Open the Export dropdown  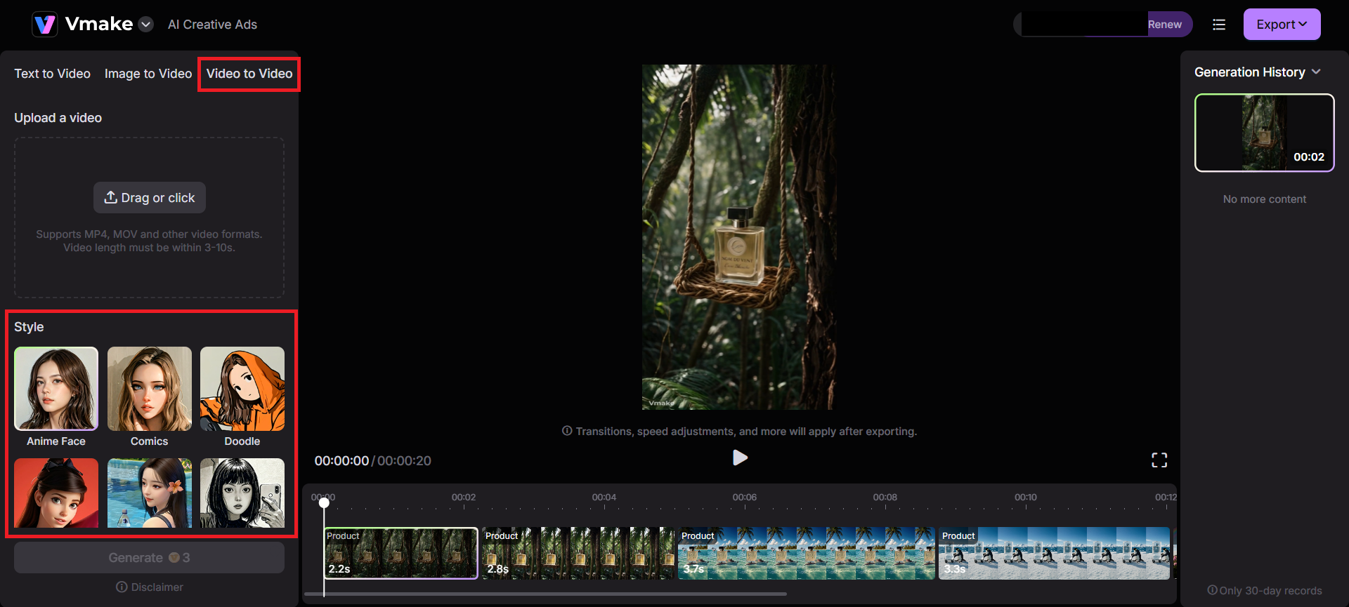(1282, 25)
